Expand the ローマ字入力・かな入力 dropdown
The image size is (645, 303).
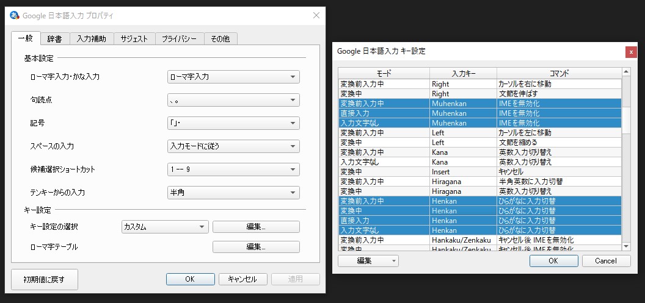pyautogui.click(x=233, y=77)
